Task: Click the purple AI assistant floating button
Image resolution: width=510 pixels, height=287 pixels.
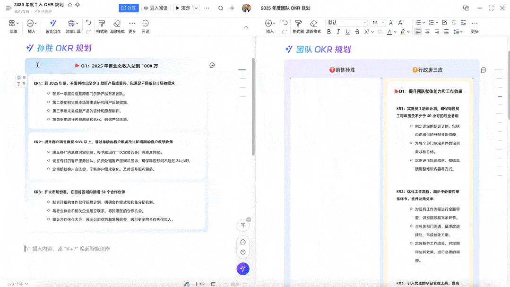Action: (243, 269)
